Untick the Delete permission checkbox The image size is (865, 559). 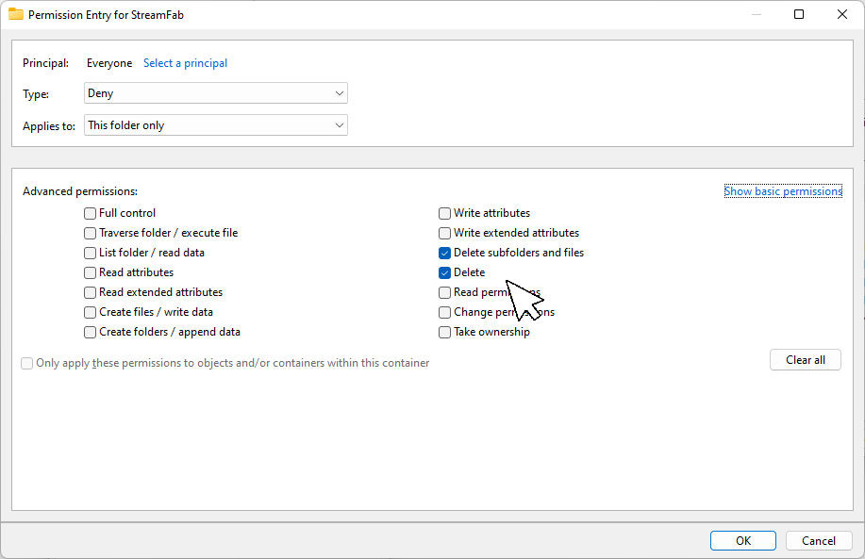[445, 272]
